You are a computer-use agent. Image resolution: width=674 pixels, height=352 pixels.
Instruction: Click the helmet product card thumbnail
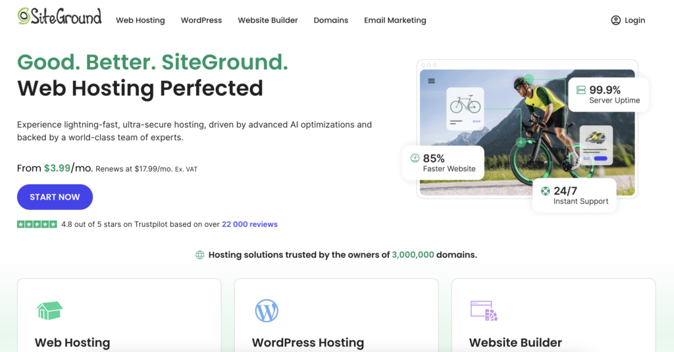click(x=596, y=145)
